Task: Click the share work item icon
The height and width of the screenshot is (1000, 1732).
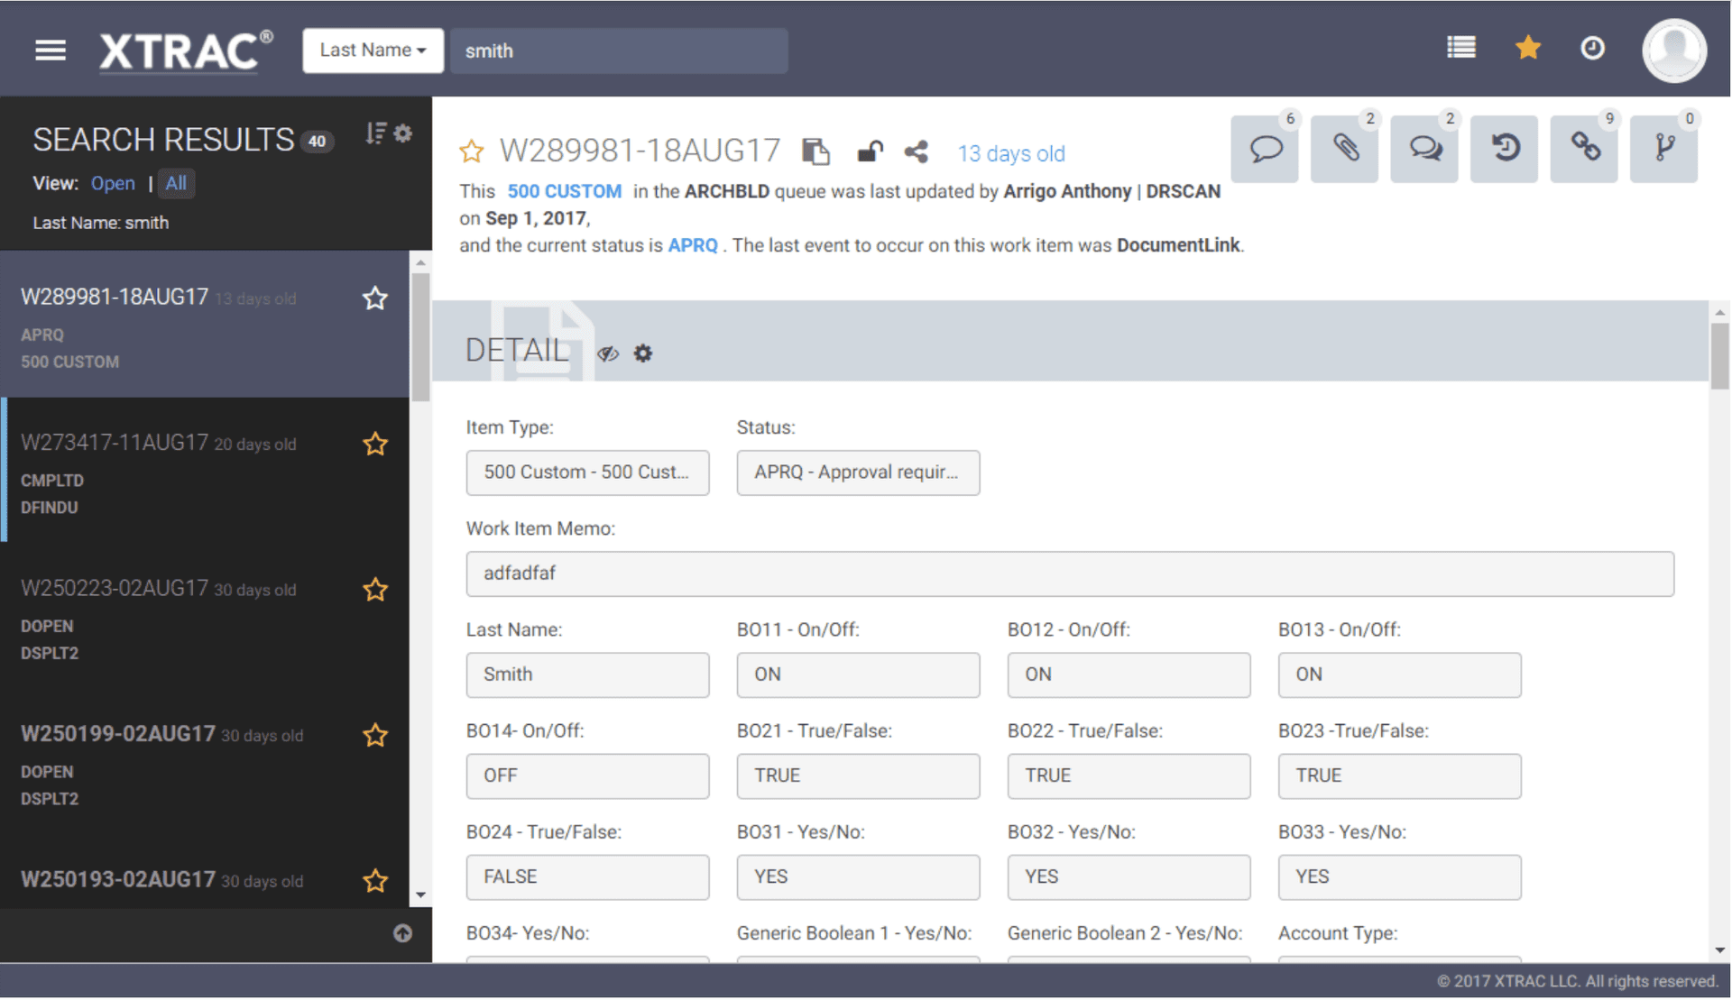Action: pos(917,151)
